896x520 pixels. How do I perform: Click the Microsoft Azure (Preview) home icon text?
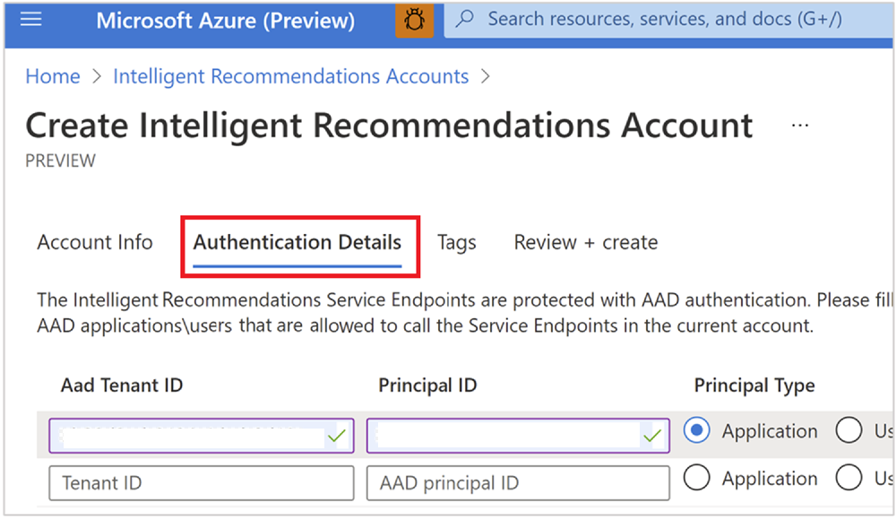coord(225,20)
